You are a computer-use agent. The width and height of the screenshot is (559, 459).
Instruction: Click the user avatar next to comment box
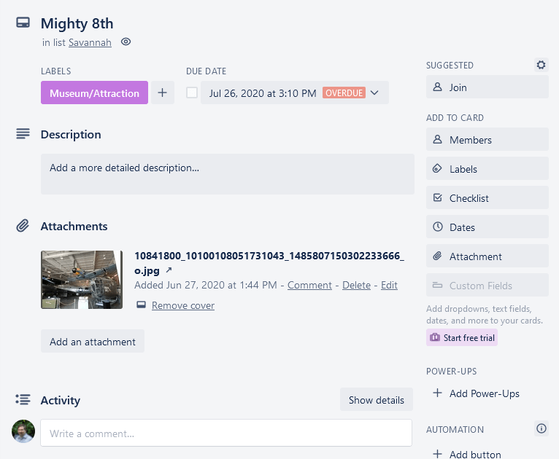click(23, 432)
